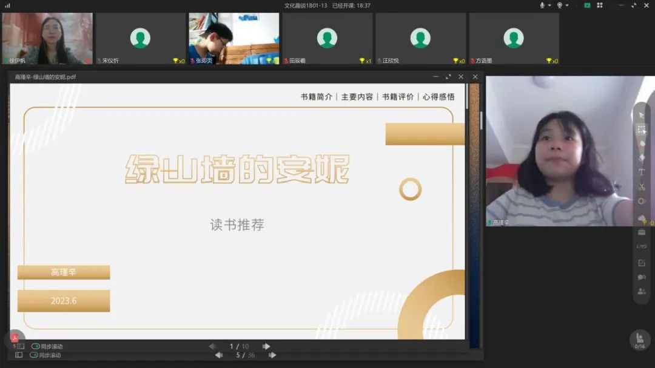Minimize the 绿山墙的安妮.pdf document panel
This screenshot has height=368, width=655.
pyautogui.click(x=435, y=77)
